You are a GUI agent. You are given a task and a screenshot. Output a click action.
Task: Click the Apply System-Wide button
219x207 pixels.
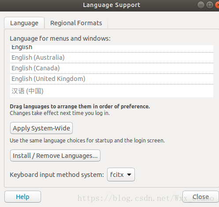pyautogui.click(x=41, y=128)
